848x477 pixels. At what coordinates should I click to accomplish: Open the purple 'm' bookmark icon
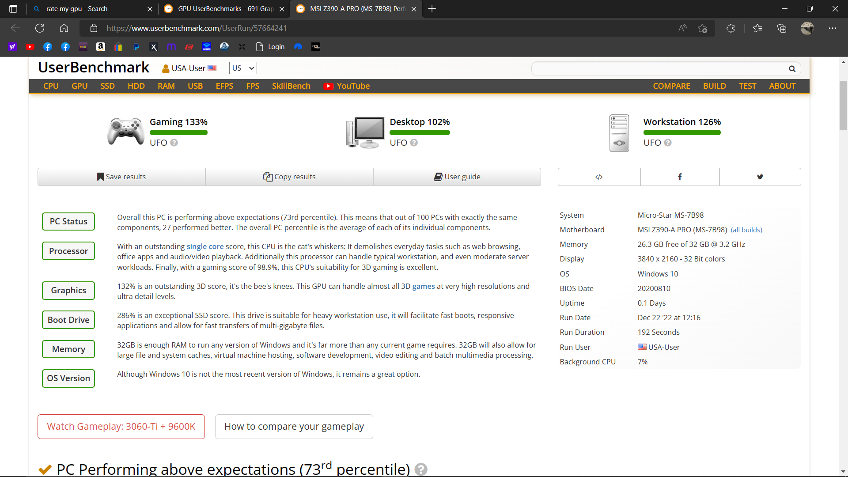point(171,47)
